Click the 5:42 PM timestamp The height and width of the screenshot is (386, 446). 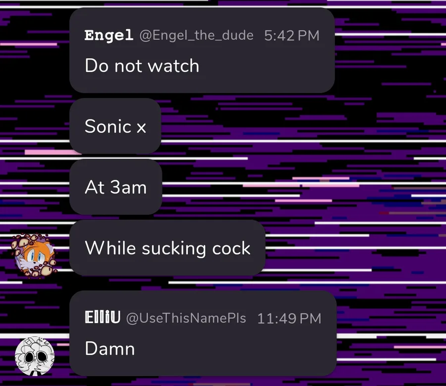click(291, 36)
